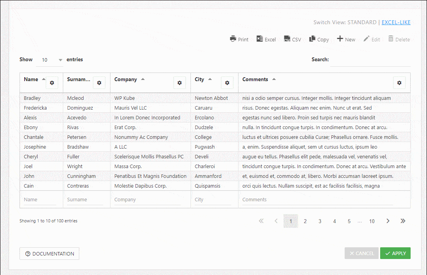Open the DOCUMENTATION page
The image size is (427, 275).
coord(49,254)
